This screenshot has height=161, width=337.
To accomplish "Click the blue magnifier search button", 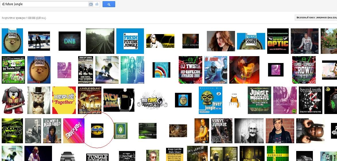I will pyautogui.click(x=109, y=4).
